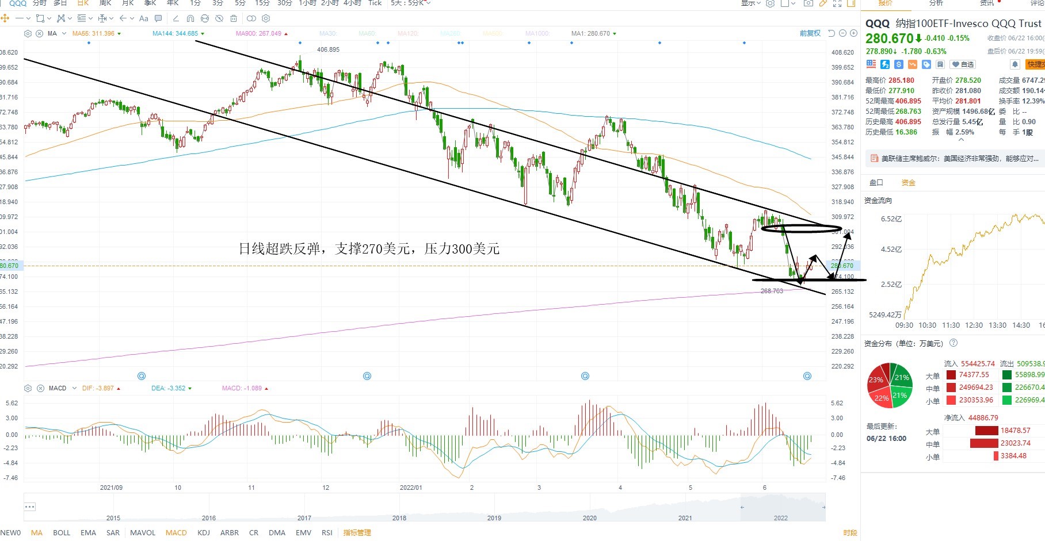Click the US flag market icon

tap(871, 64)
